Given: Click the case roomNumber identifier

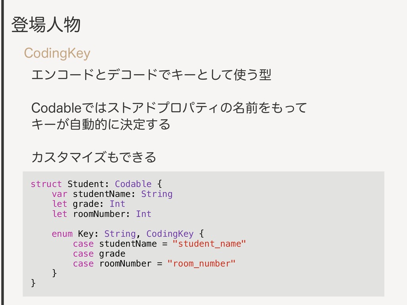Looking at the screenshot, I should point(125,264).
